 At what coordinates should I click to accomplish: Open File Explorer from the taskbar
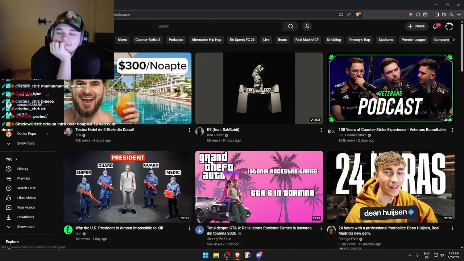point(216,255)
